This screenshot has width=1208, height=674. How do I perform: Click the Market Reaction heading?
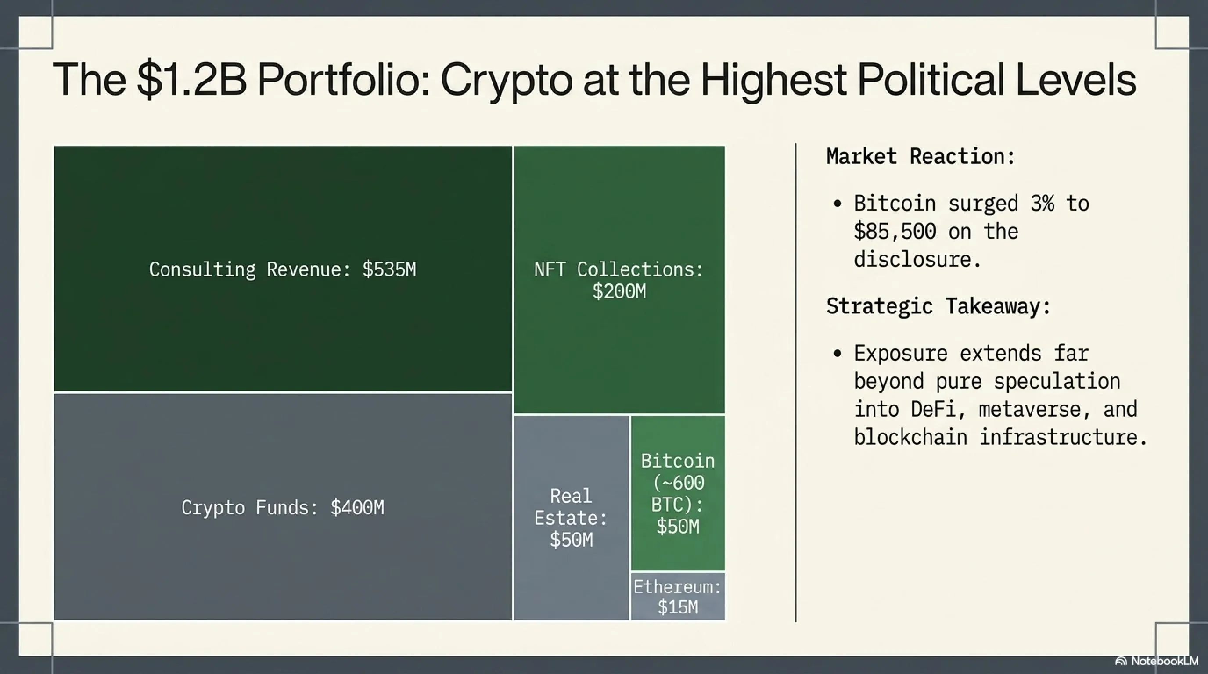click(920, 157)
